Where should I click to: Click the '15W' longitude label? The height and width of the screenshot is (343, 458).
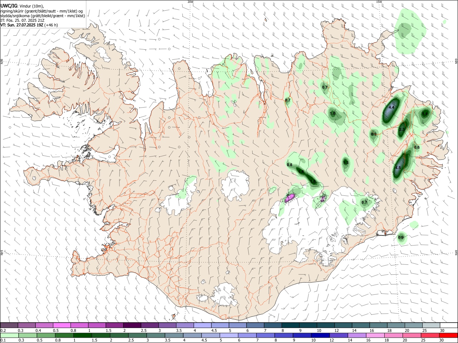pyautogui.click(x=379, y=2)
